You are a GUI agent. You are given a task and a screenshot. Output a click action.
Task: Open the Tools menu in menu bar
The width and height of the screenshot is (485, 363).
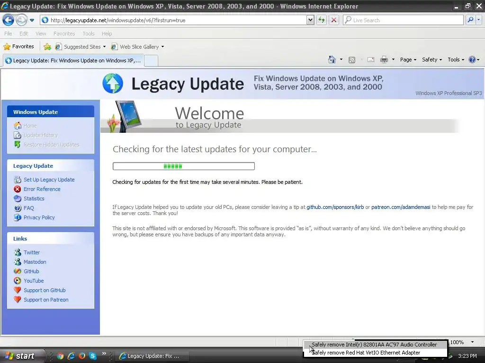[x=88, y=34]
